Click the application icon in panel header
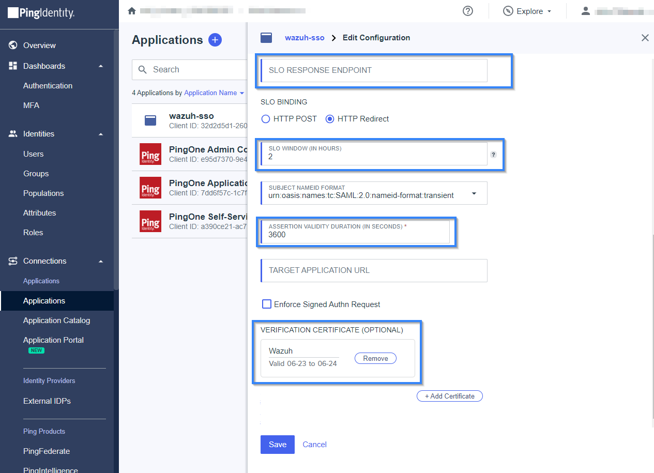 (x=266, y=38)
